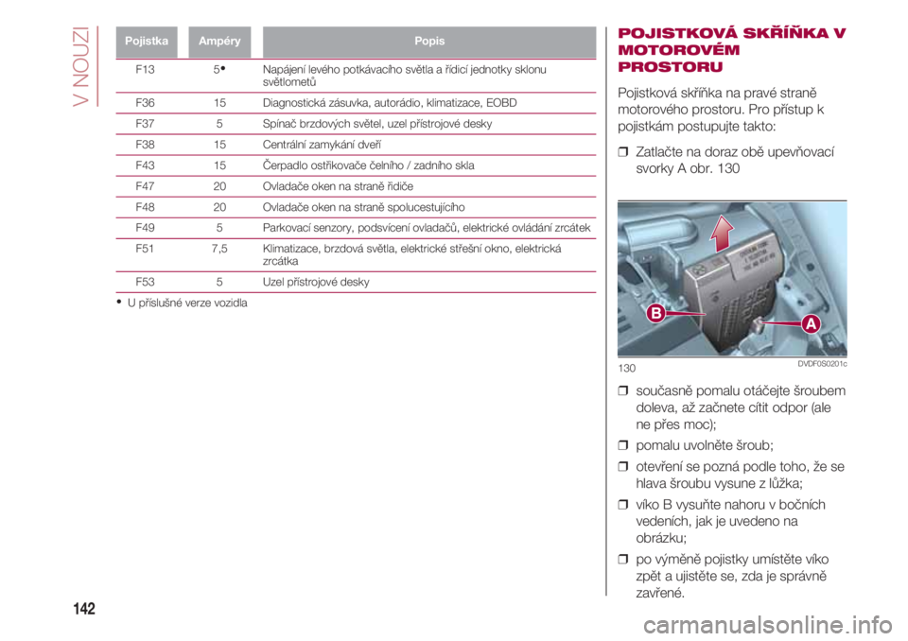Click the ampere value '5' in row F37
This screenshot has width=908, height=641.
click(219, 124)
